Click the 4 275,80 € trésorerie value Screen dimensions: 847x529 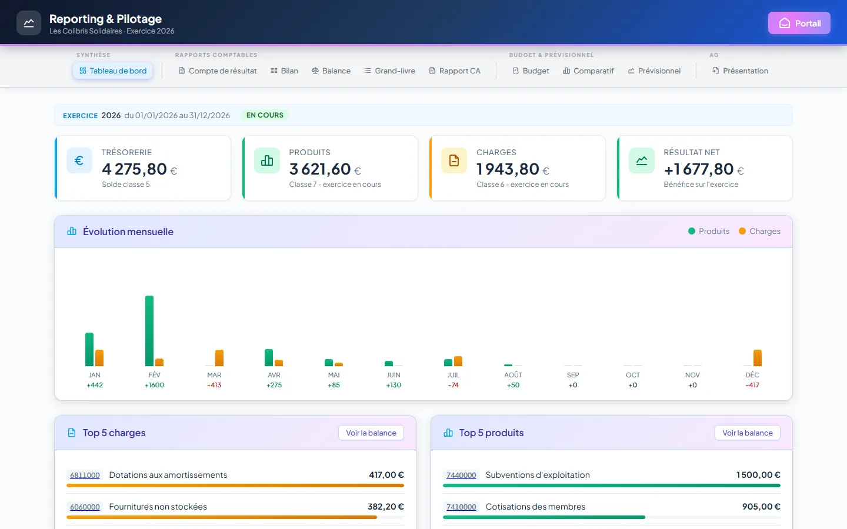pyautogui.click(x=139, y=169)
